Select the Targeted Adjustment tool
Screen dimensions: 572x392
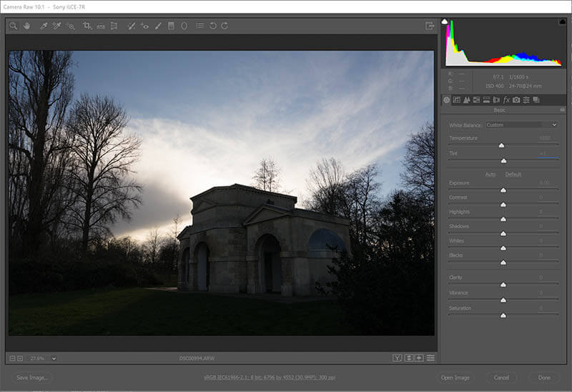[71, 26]
